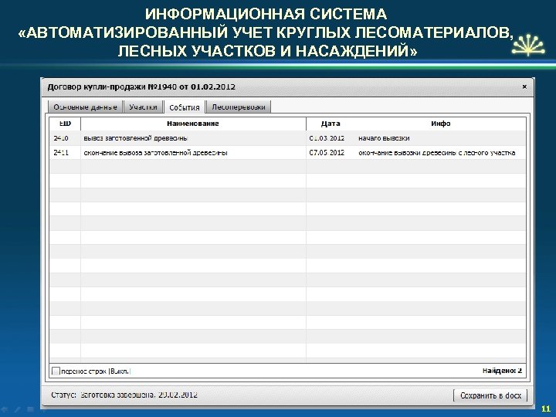Click info cell окончание вывозки древесины с лесного участка
Screen dimensions: 556x417
coord(436,153)
